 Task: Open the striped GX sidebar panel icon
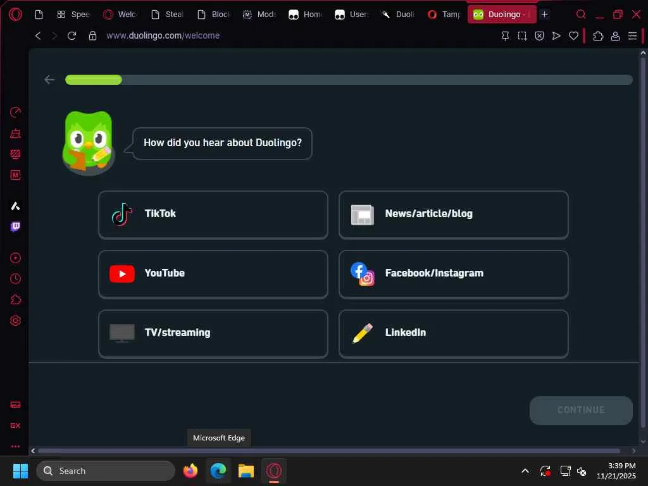(x=15, y=154)
